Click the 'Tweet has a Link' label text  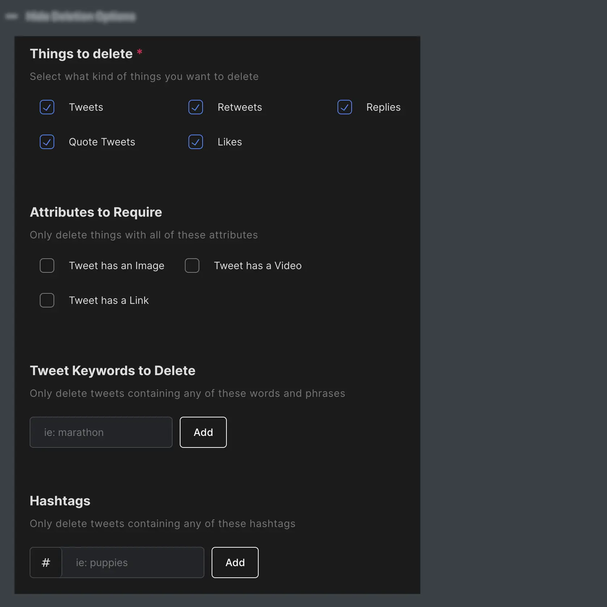(x=109, y=300)
